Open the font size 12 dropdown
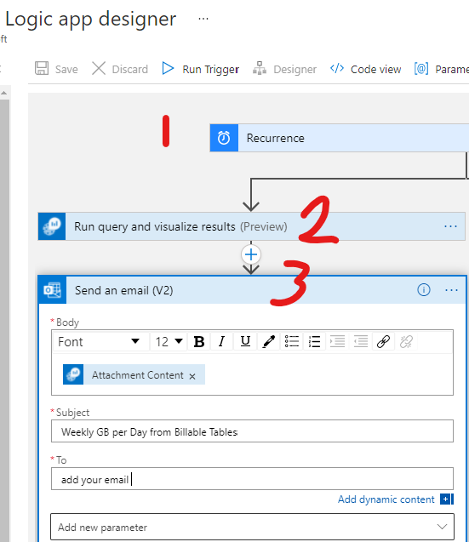 (x=169, y=341)
